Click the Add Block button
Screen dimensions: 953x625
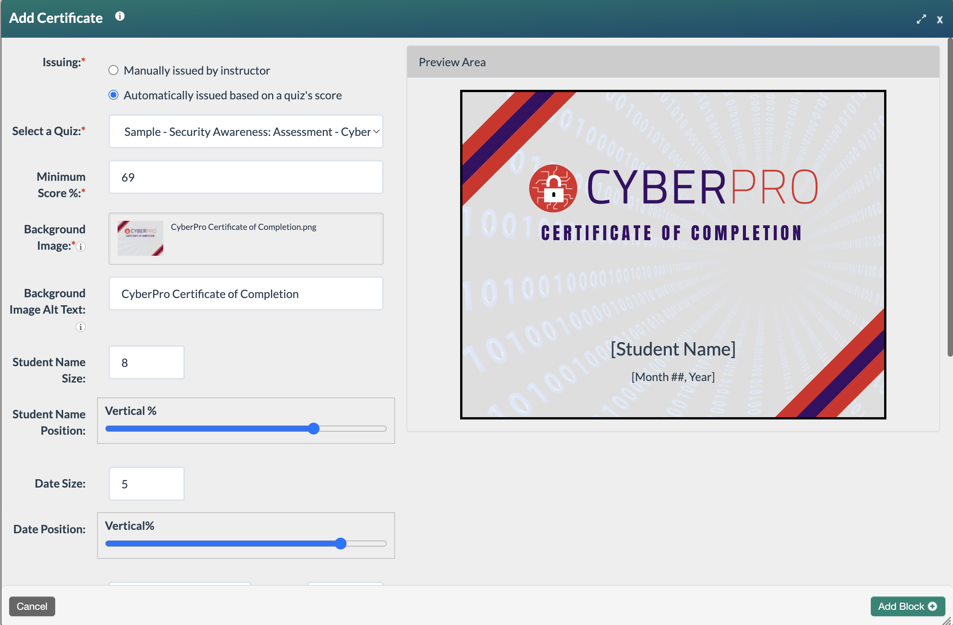tap(907, 607)
